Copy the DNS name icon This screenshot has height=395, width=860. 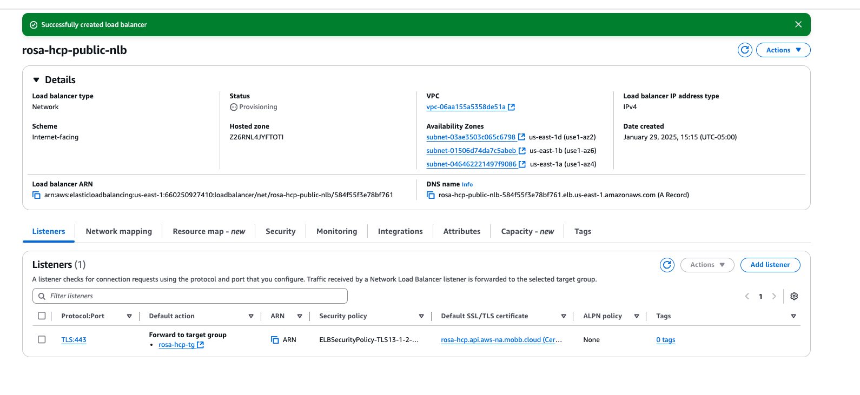[x=431, y=195]
